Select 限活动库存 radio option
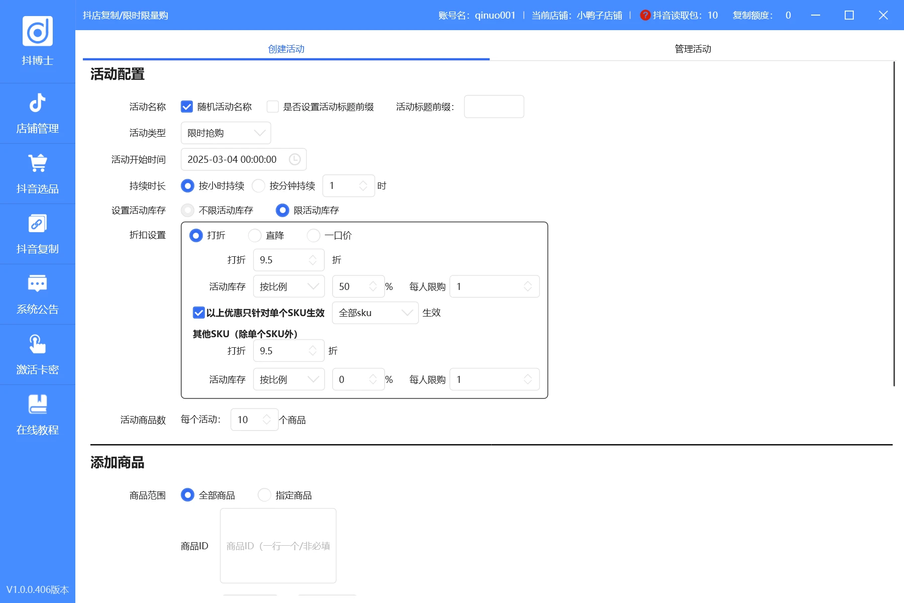 (282, 210)
